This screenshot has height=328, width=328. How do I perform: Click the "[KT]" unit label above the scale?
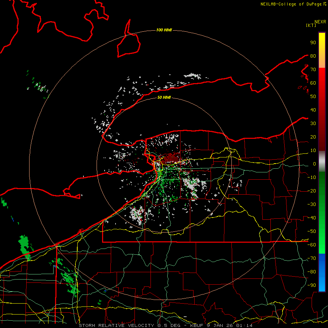pyautogui.click(x=311, y=25)
